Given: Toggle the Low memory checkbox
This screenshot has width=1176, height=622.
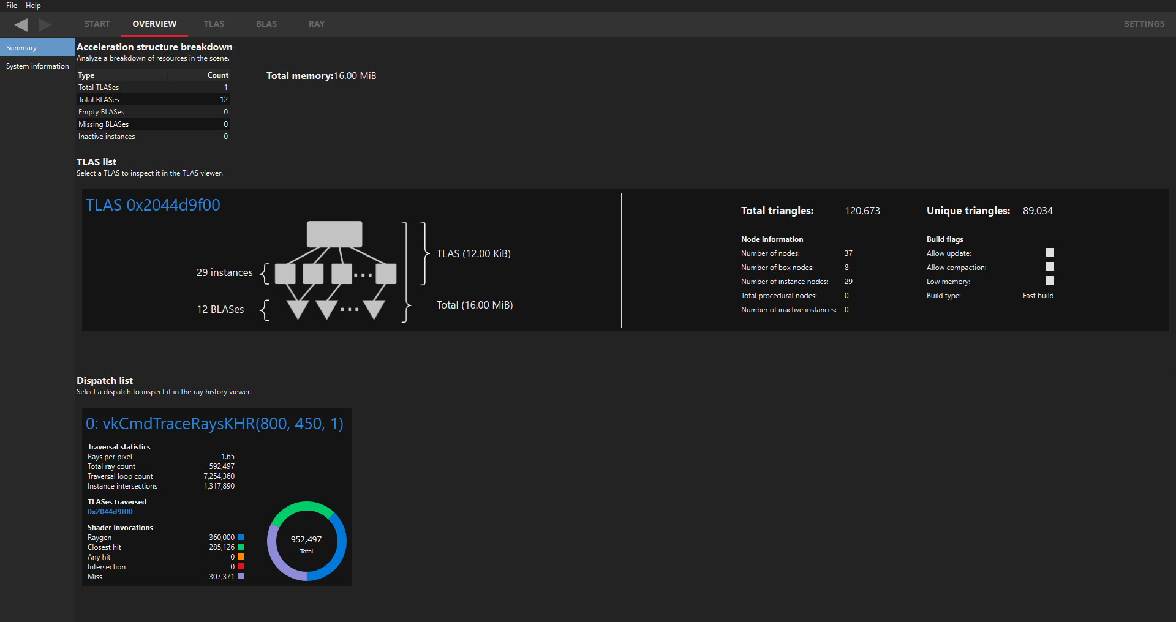Looking at the screenshot, I should pyautogui.click(x=1049, y=280).
